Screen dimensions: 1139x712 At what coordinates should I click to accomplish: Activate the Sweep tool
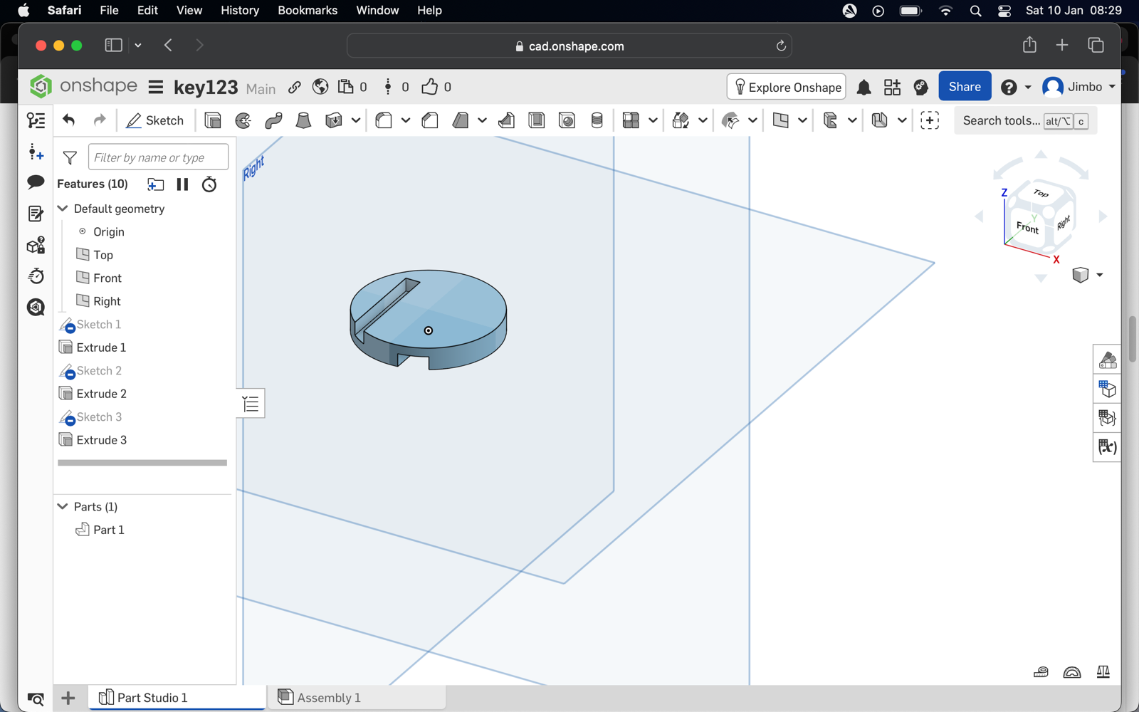point(273,120)
